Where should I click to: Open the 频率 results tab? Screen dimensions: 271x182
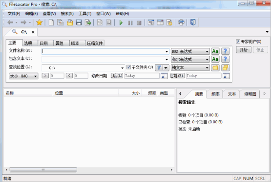(x=215, y=94)
